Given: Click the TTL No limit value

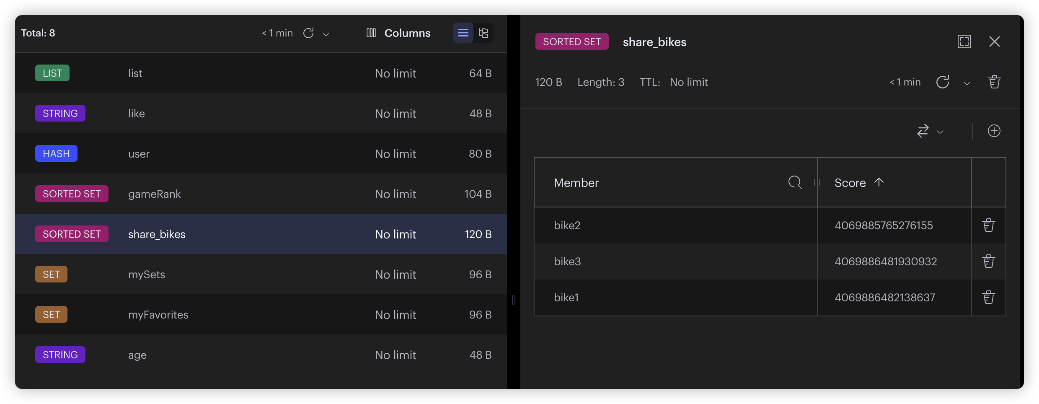Looking at the screenshot, I should (x=688, y=82).
